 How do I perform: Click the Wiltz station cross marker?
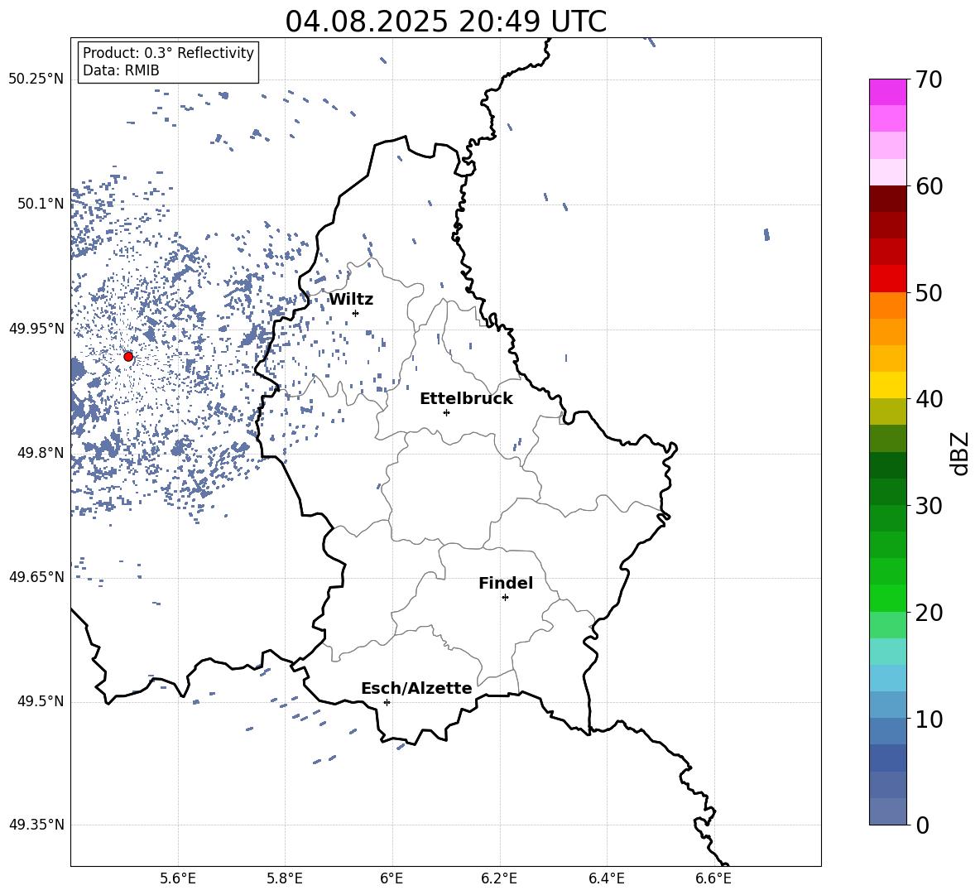click(x=355, y=313)
